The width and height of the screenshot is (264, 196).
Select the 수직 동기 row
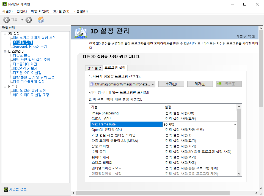point(163,152)
